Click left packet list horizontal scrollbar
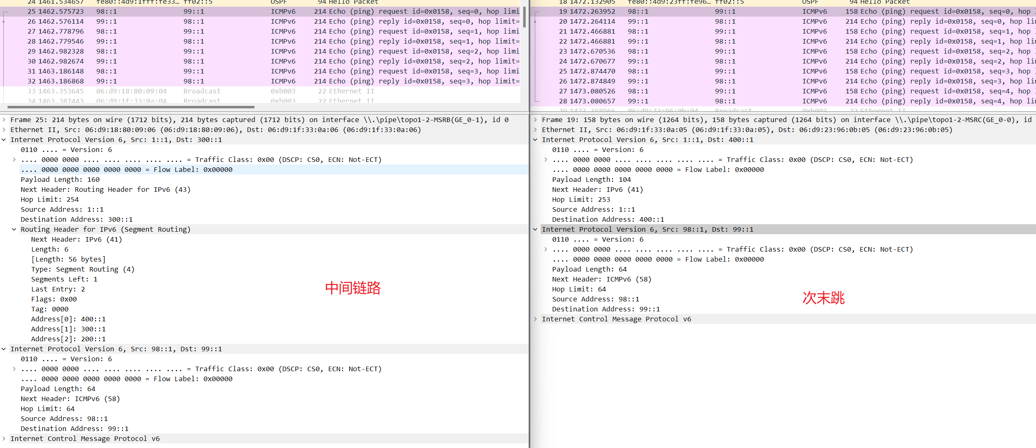This screenshot has width=1036, height=448. tap(131, 107)
